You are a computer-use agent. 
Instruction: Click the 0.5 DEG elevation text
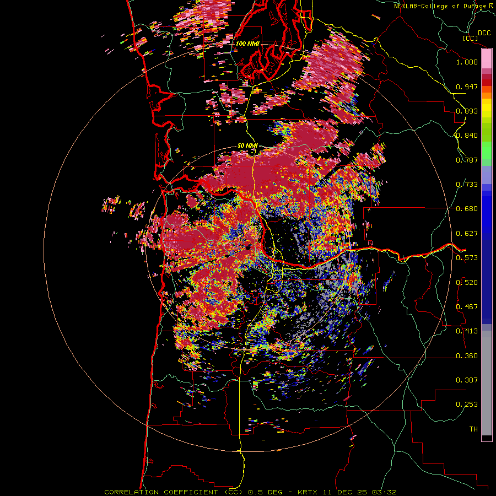pyautogui.click(x=267, y=492)
